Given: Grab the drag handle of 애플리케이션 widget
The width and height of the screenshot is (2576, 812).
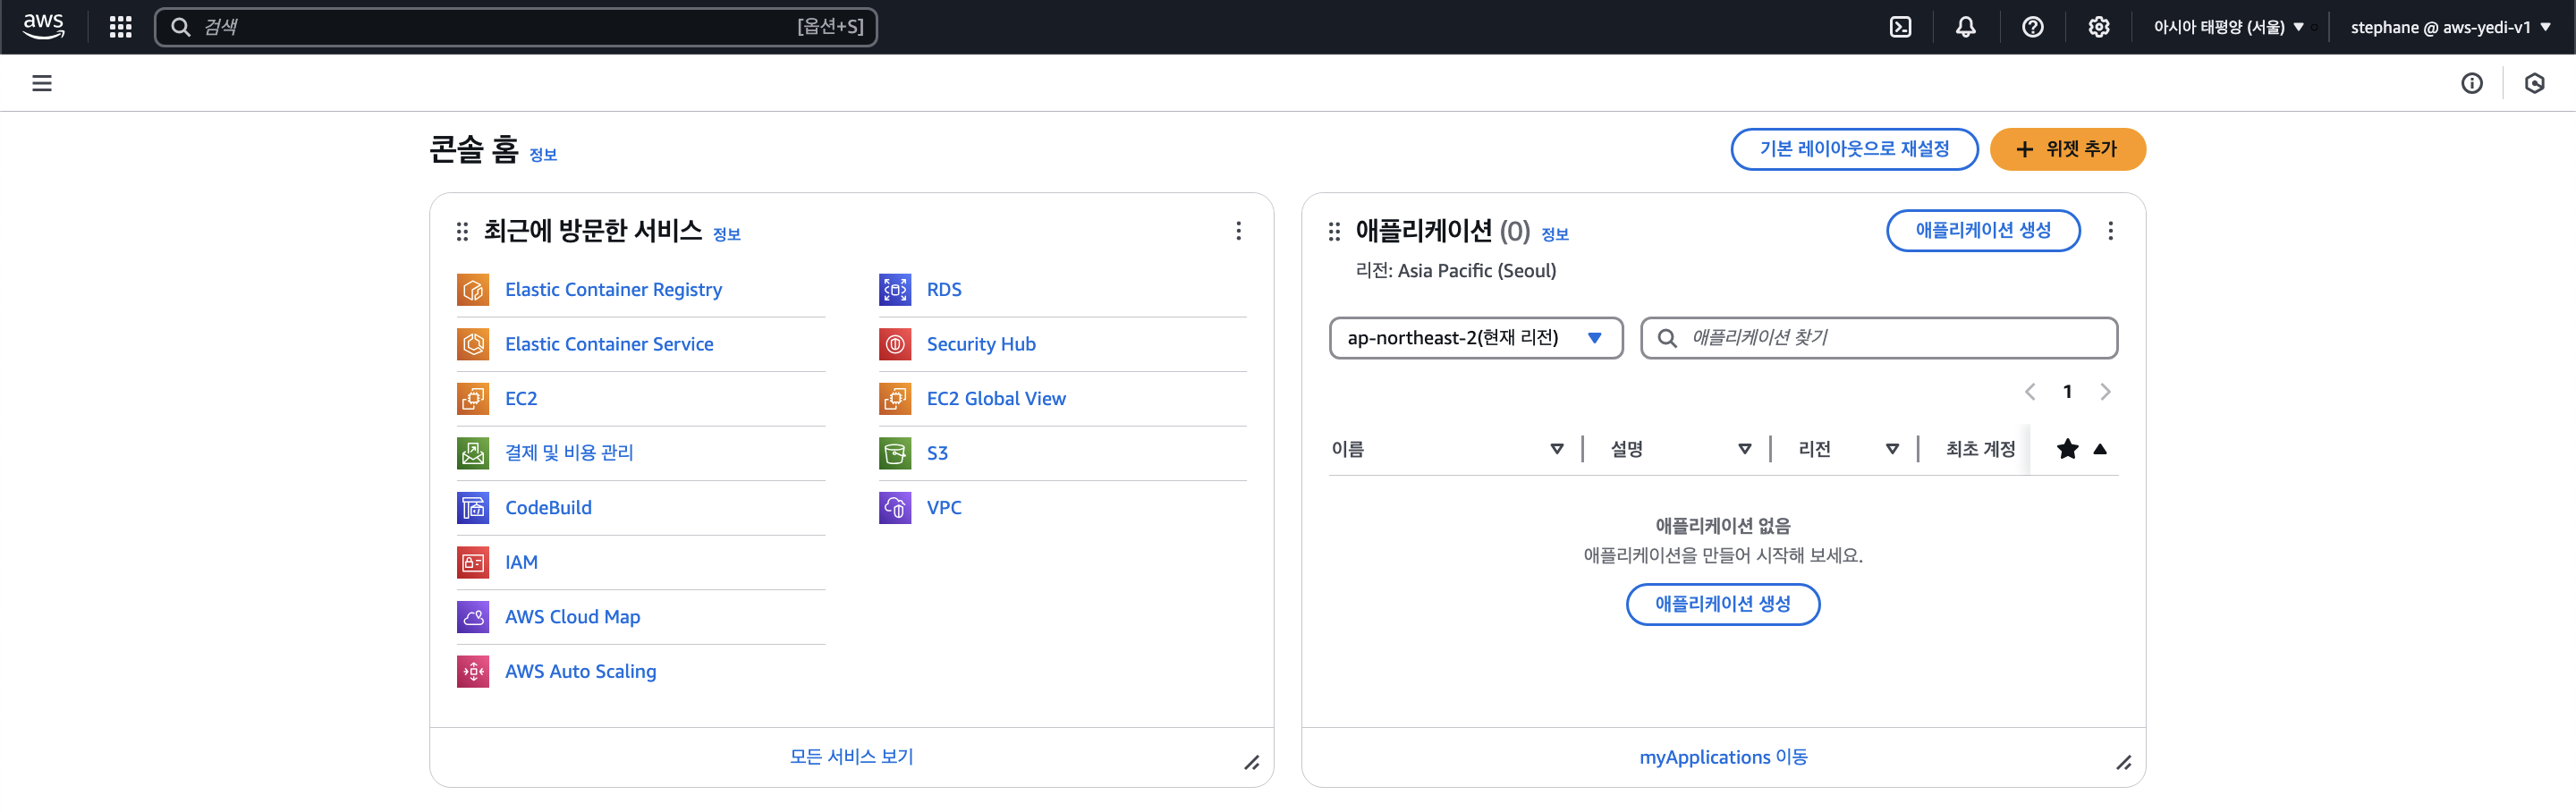Looking at the screenshot, I should pos(1334,232).
